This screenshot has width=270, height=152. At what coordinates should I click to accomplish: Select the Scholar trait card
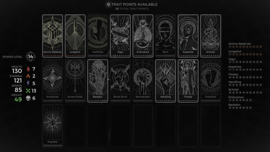tap(211, 36)
